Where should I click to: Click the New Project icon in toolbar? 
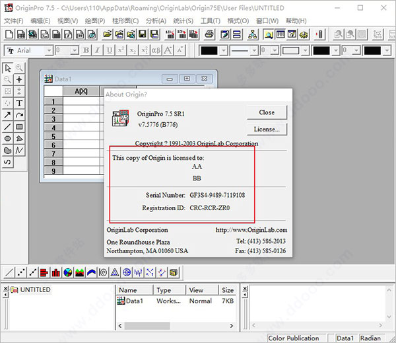click(9, 34)
